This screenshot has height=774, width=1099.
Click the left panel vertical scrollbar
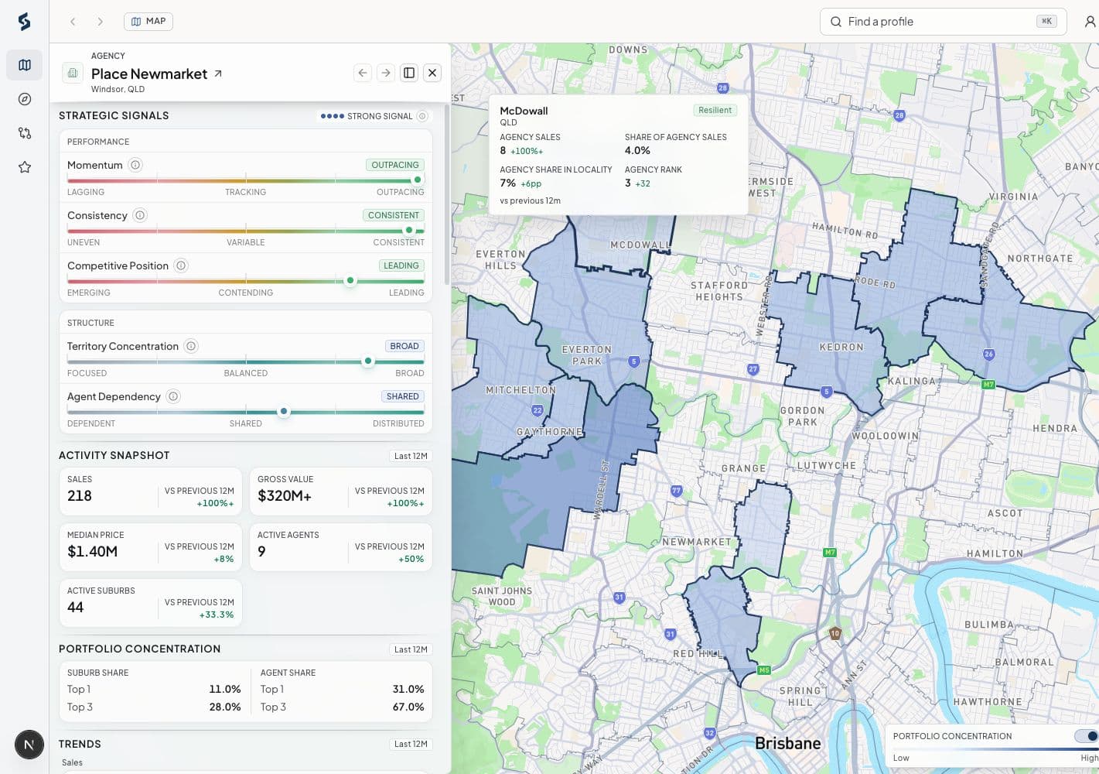click(x=446, y=193)
